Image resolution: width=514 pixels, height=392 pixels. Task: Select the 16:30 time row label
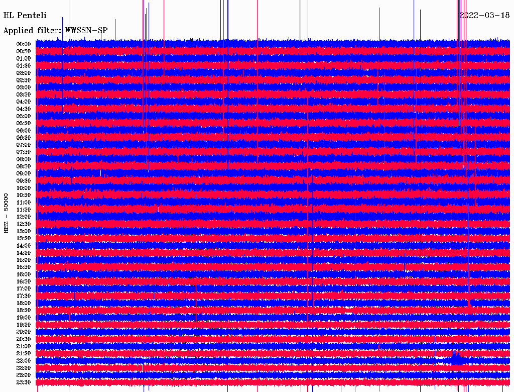[24, 282]
